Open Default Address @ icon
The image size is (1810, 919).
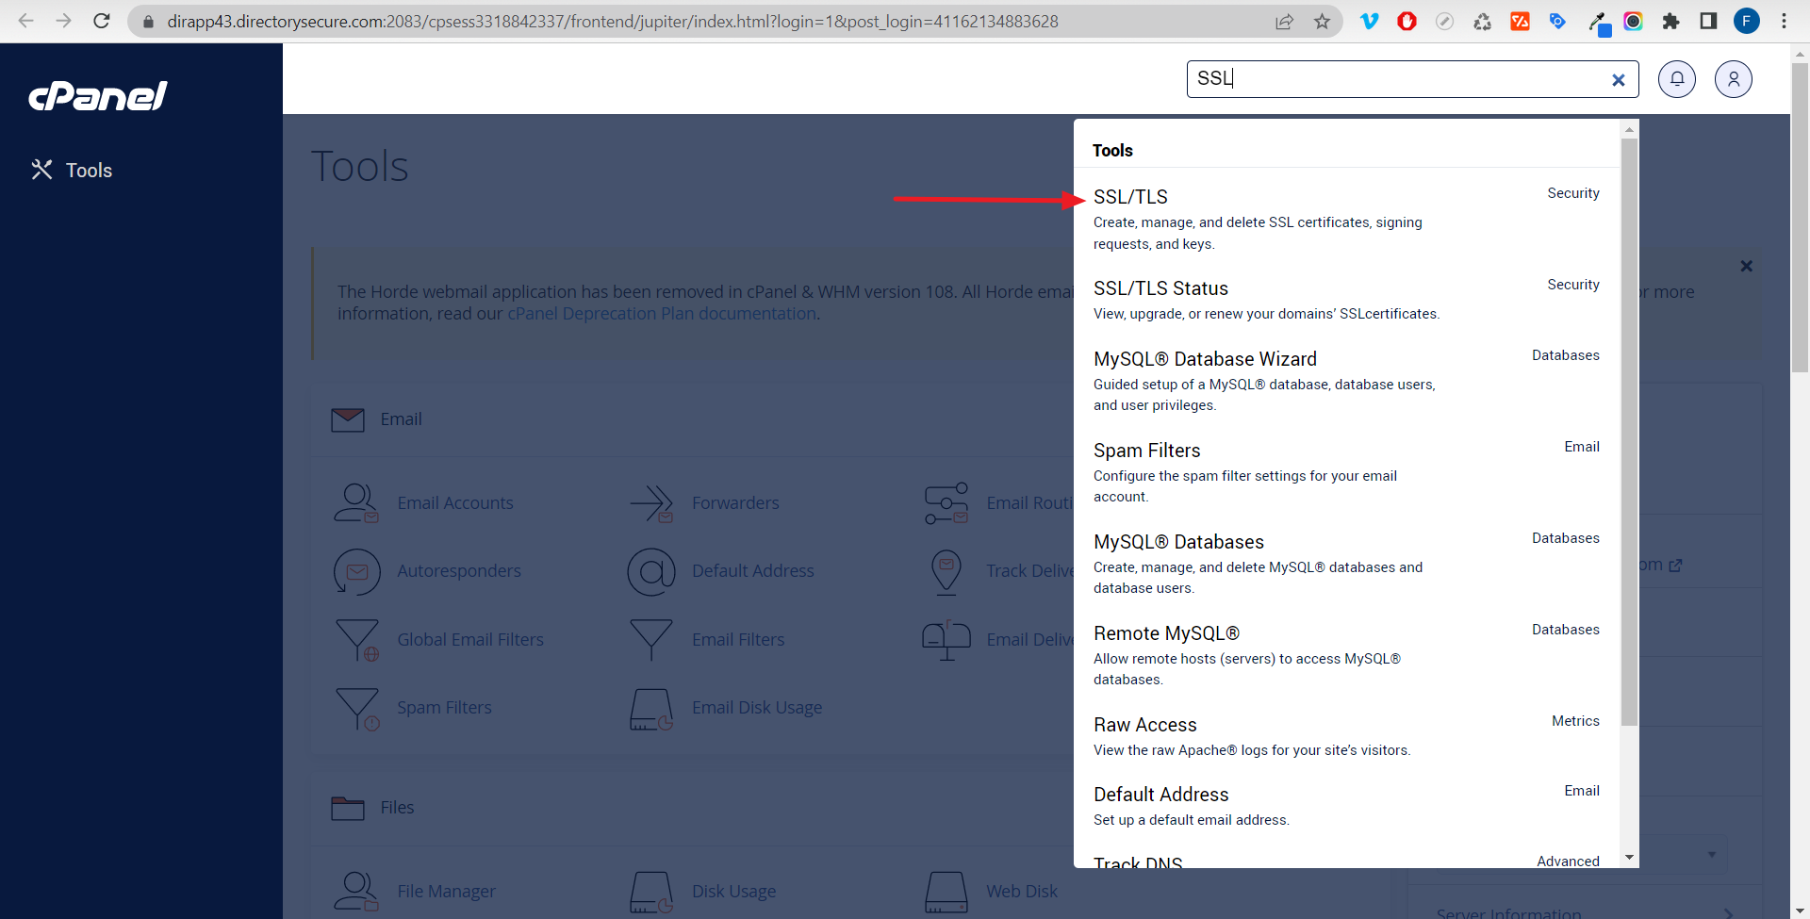coord(651,571)
